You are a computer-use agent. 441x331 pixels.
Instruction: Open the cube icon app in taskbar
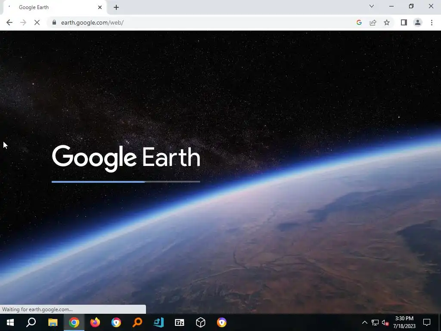click(201, 322)
